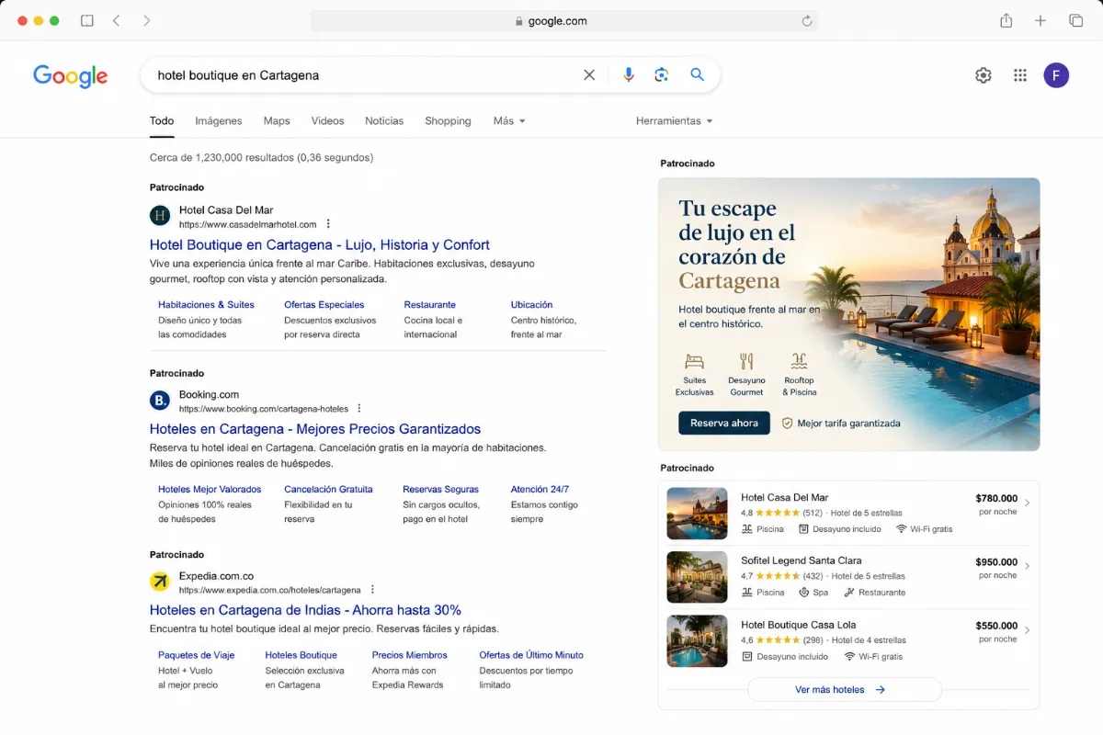Click the $780.000 price for Hotel Casa Del Mar

point(996,498)
